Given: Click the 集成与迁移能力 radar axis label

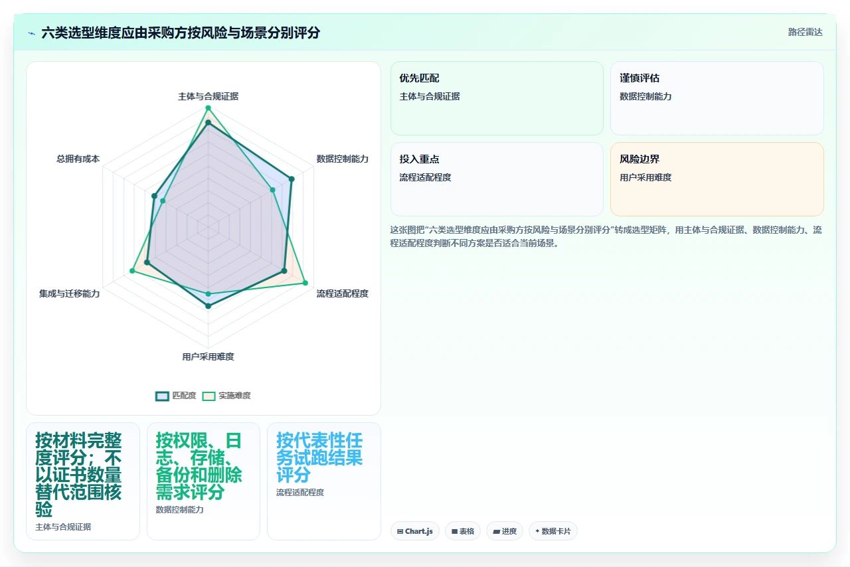Looking at the screenshot, I should point(69,293).
